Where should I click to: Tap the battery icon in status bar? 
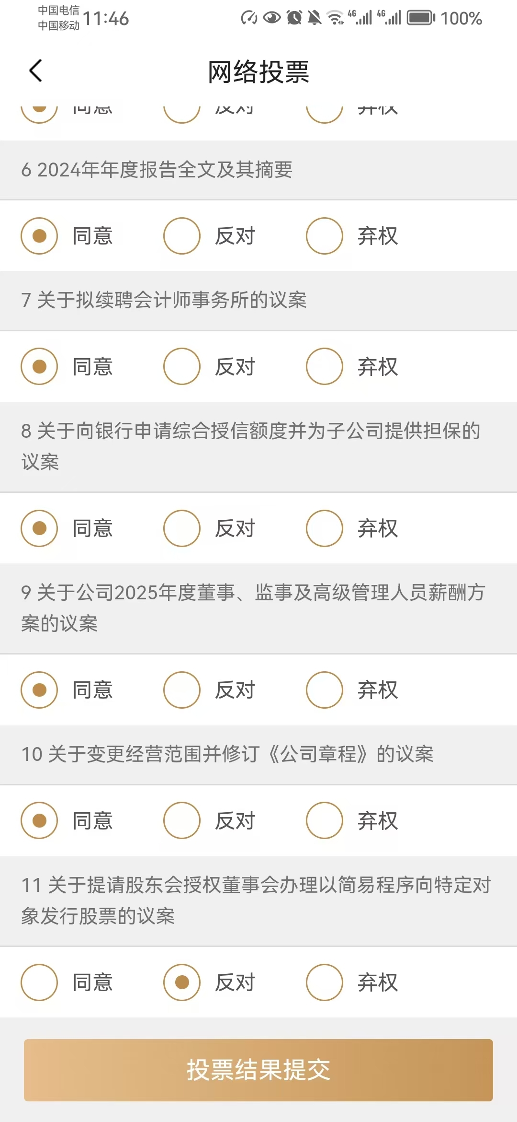pyautogui.click(x=421, y=18)
